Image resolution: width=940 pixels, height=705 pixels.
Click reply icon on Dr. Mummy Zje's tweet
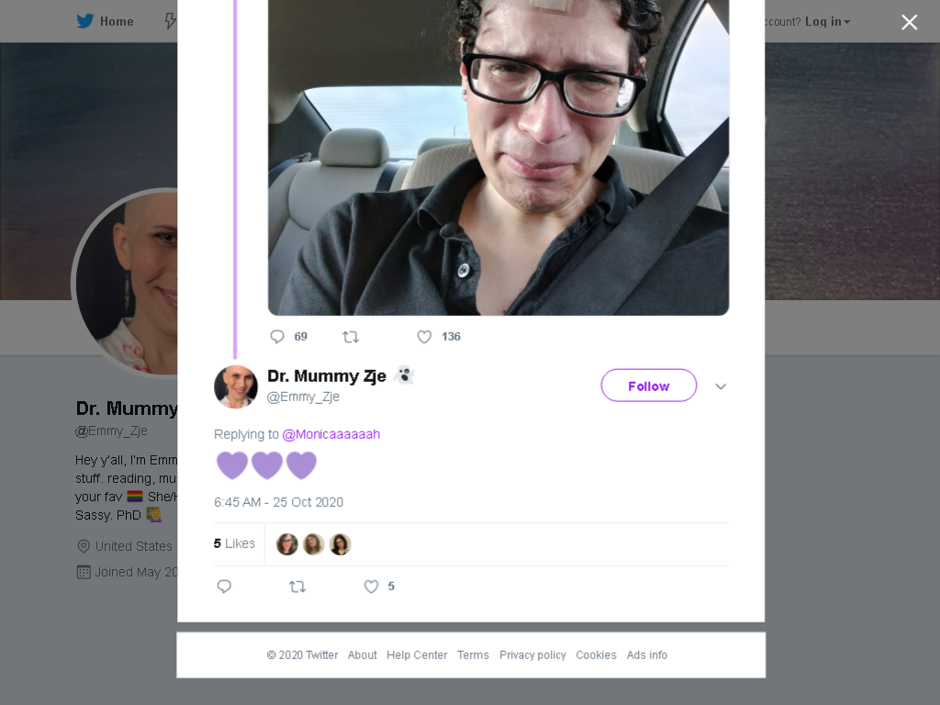pyautogui.click(x=224, y=587)
